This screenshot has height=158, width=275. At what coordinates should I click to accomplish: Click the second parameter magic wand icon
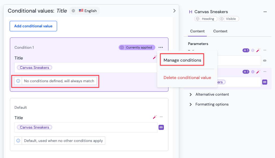pyautogui.click(x=258, y=72)
